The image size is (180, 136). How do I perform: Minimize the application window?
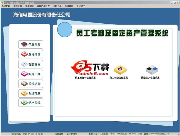point(172,3)
